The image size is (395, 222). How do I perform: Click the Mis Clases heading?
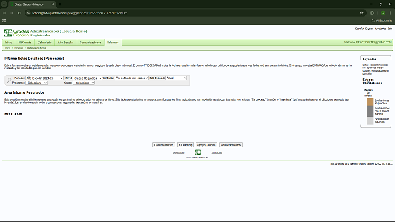click(x=13, y=114)
